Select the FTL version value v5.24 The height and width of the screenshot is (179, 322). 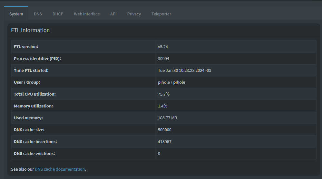pyautogui.click(x=163, y=47)
